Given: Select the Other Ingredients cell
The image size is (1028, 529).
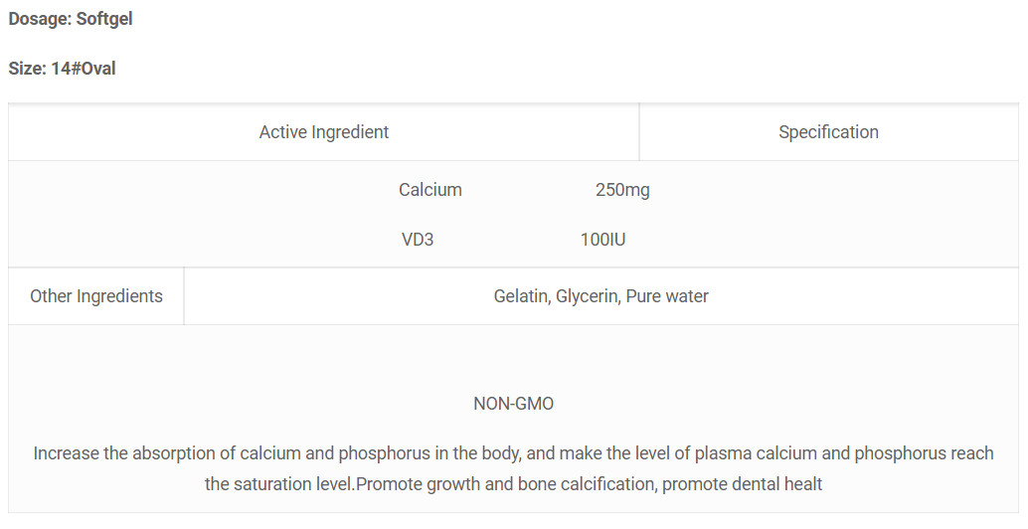Looking at the screenshot, I should click(96, 296).
